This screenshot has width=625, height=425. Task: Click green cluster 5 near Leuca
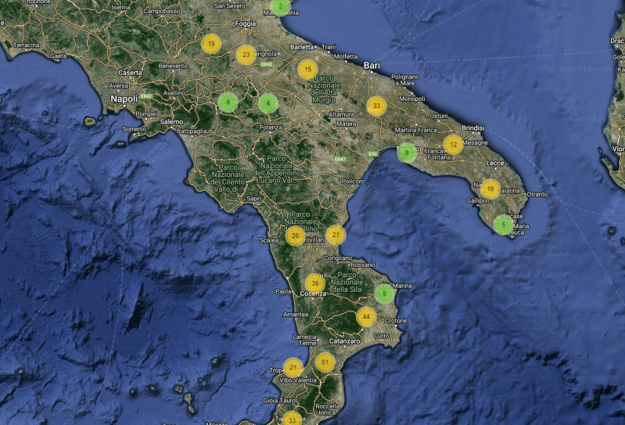(503, 225)
